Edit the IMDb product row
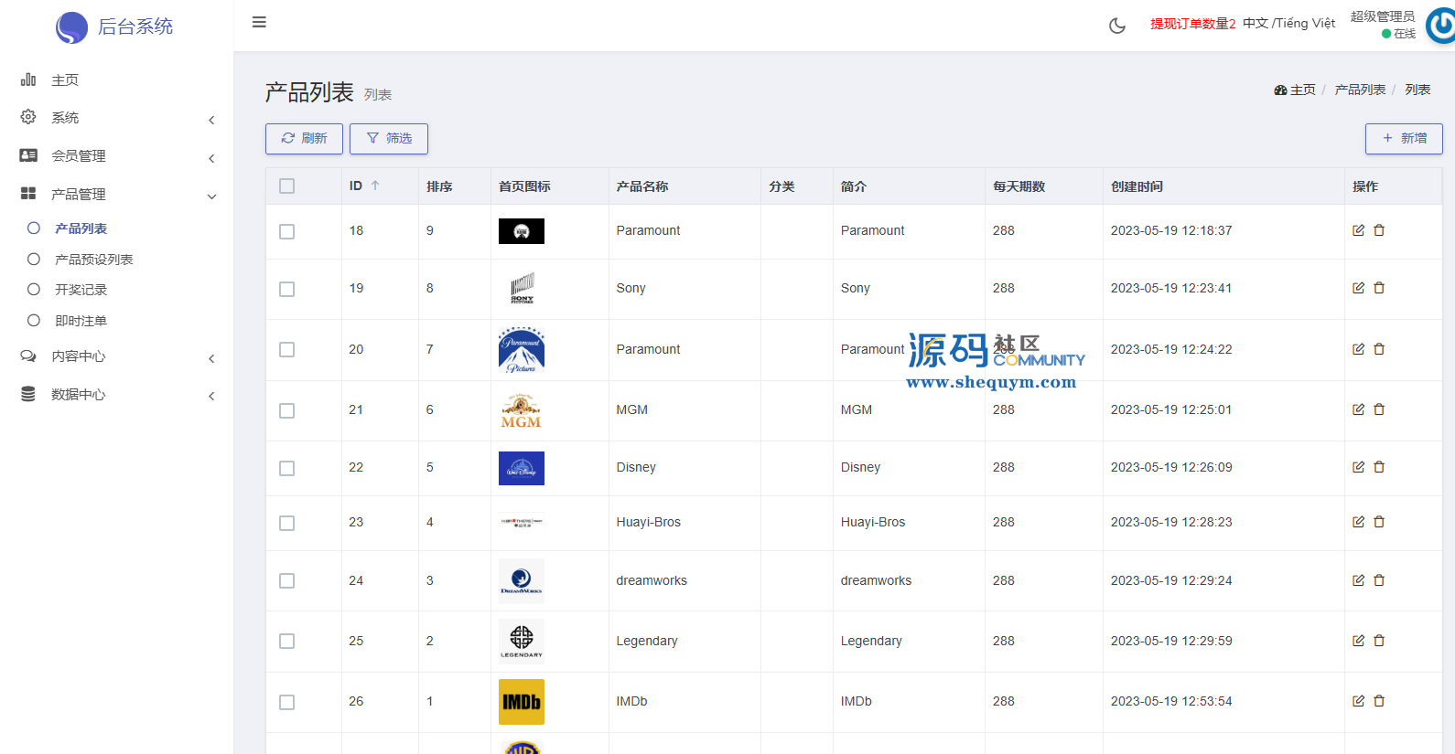 [1358, 701]
